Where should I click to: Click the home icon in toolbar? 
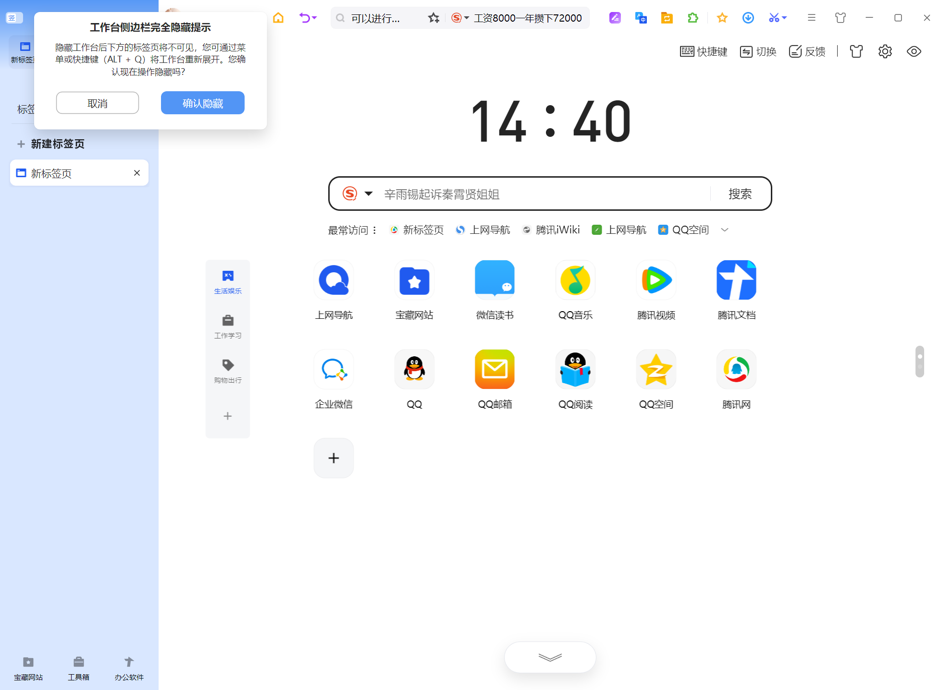tap(278, 18)
